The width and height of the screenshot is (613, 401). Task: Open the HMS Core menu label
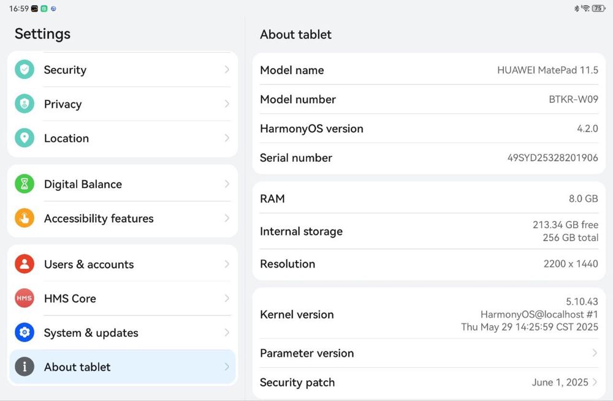(70, 299)
